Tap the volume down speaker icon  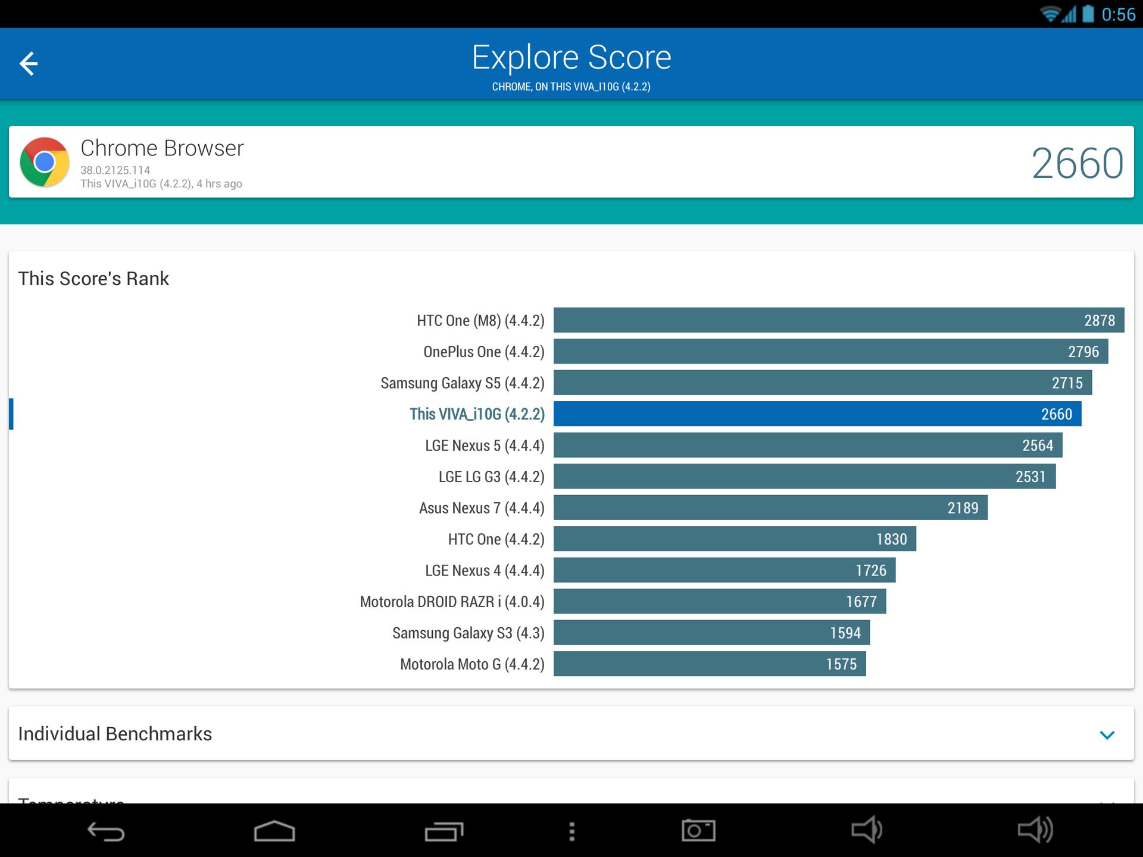(866, 830)
